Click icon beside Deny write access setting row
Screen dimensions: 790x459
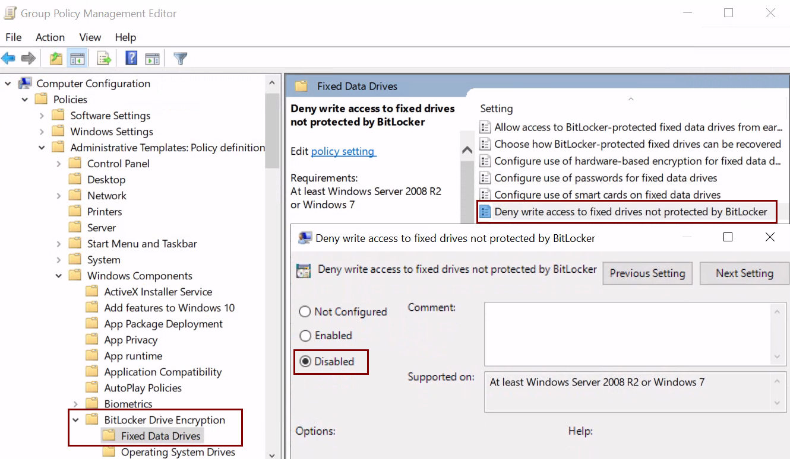coord(485,212)
